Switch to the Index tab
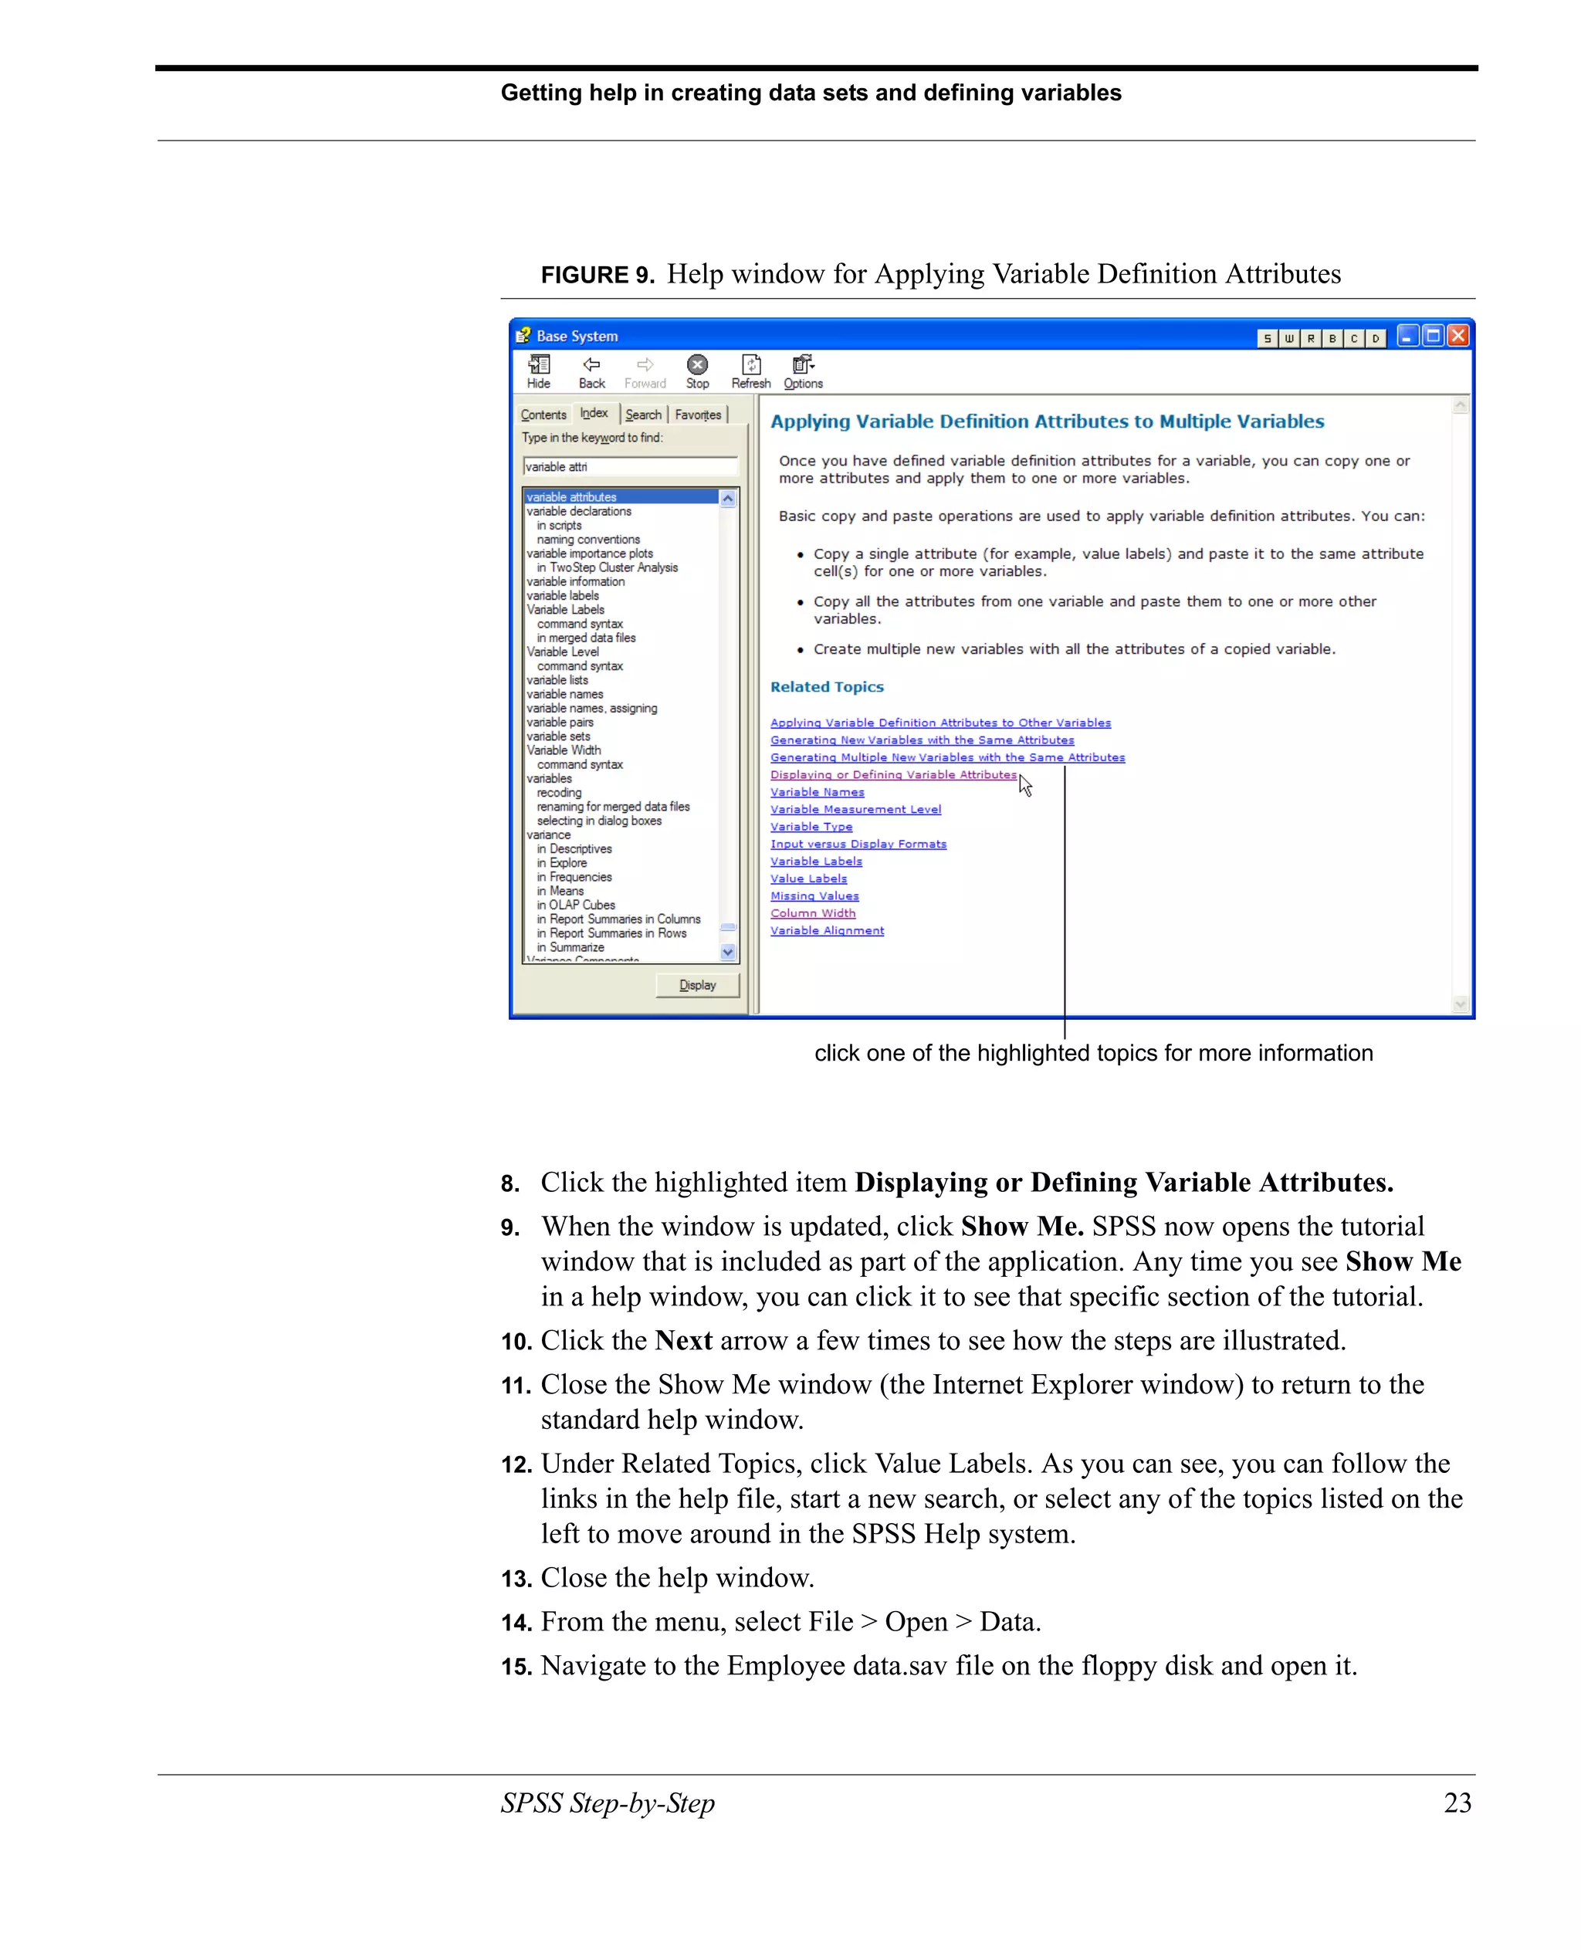This screenshot has height=1950, width=1581. point(594,412)
